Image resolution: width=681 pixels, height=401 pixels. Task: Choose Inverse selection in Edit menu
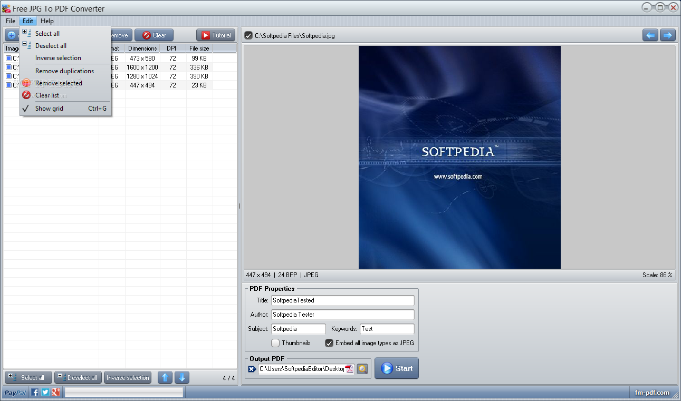pyautogui.click(x=65, y=58)
